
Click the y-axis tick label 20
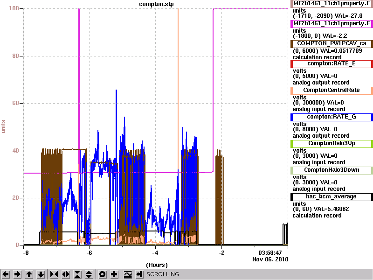click(15, 198)
